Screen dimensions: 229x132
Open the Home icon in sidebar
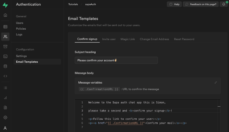point(5,15)
